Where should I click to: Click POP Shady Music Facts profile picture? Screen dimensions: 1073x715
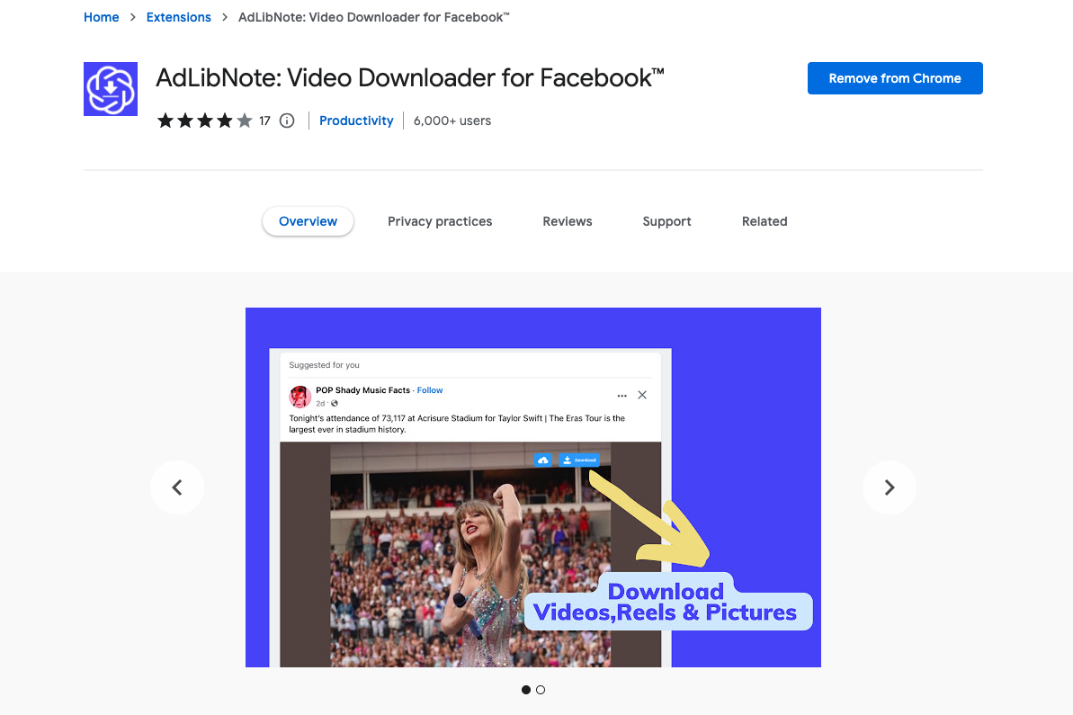coord(300,396)
